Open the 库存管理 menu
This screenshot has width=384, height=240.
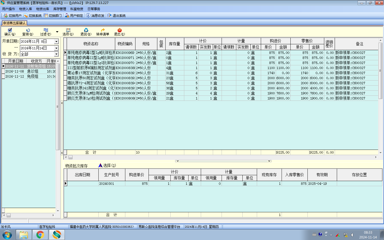60,9
